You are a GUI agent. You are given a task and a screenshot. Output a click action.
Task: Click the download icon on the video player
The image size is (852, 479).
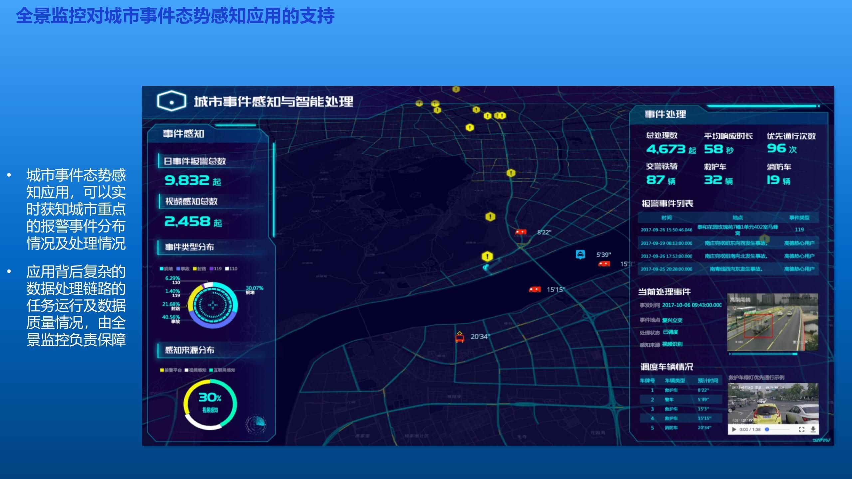[813, 429]
